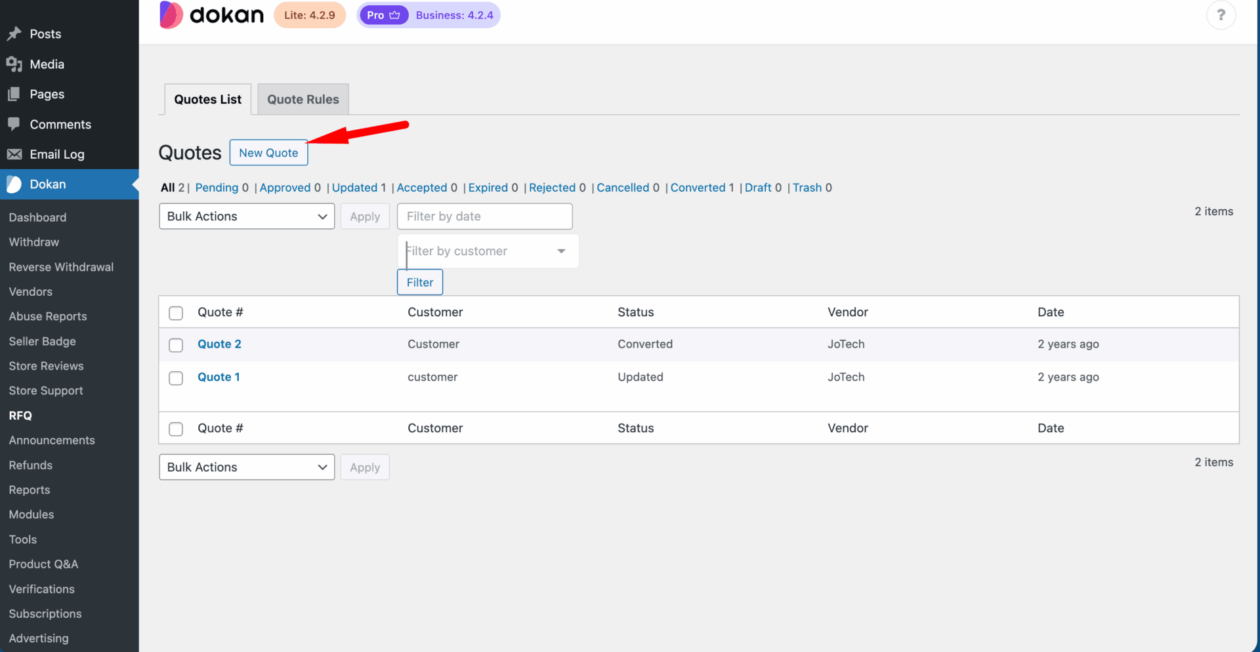Switch to the Quote Rules tab
This screenshot has height=652, width=1260.
tap(303, 100)
